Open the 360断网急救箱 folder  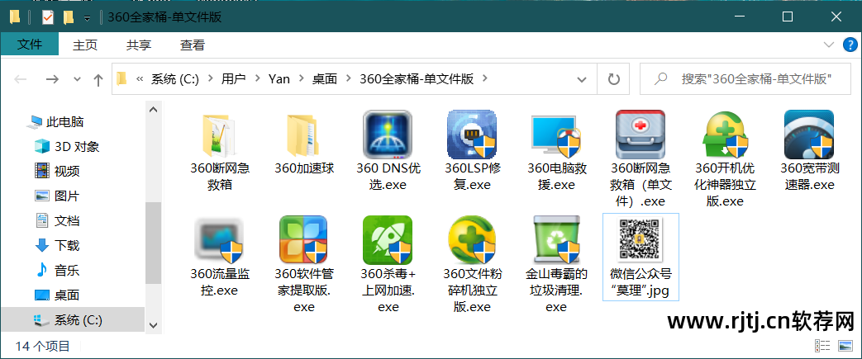tap(219, 135)
